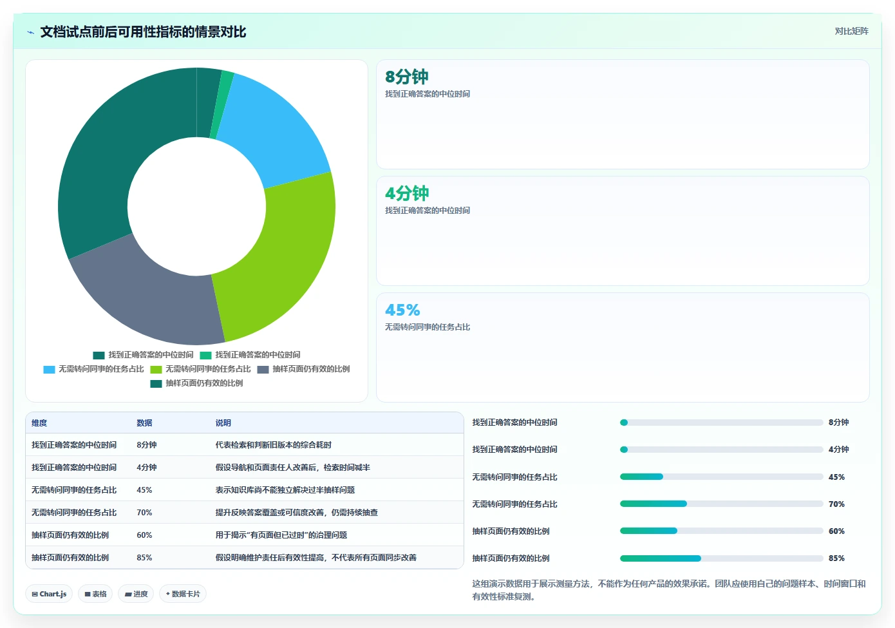Image resolution: width=895 pixels, height=628 pixels.
Task: Click table cell 4分钟
Action: point(147,468)
